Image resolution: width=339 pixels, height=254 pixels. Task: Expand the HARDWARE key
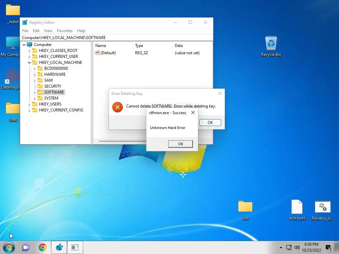point(34,74)
